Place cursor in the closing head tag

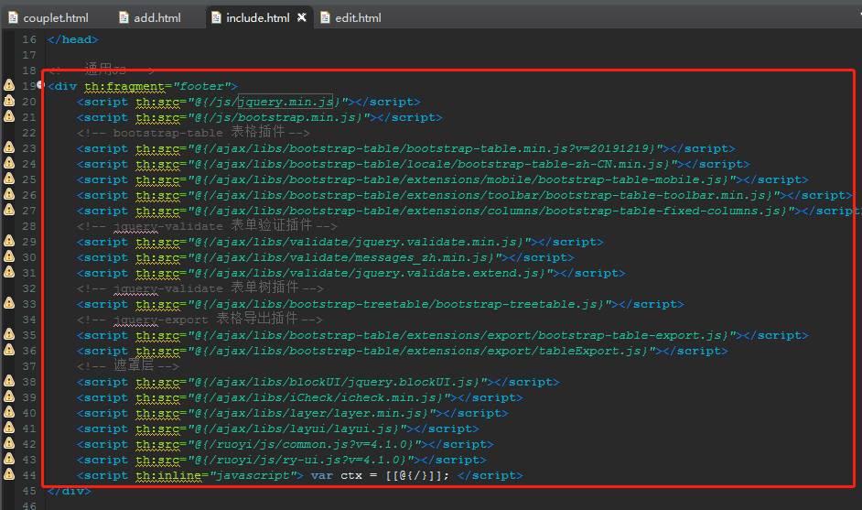click(72, 39)
